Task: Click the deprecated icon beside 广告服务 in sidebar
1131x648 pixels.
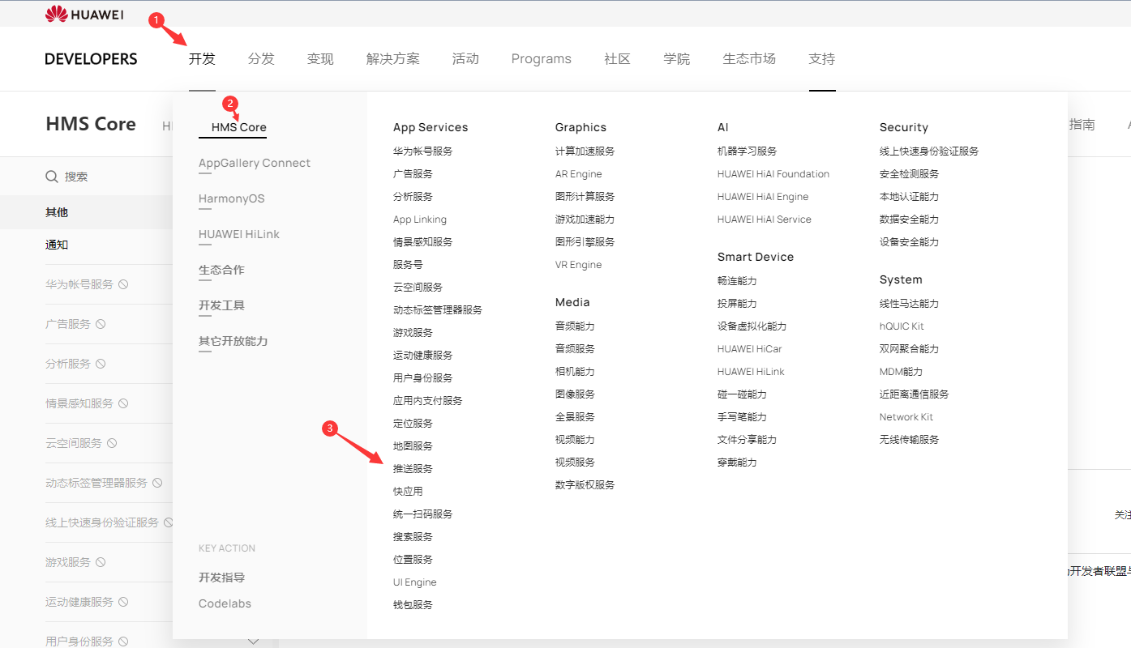Action: tap(101, 324)
